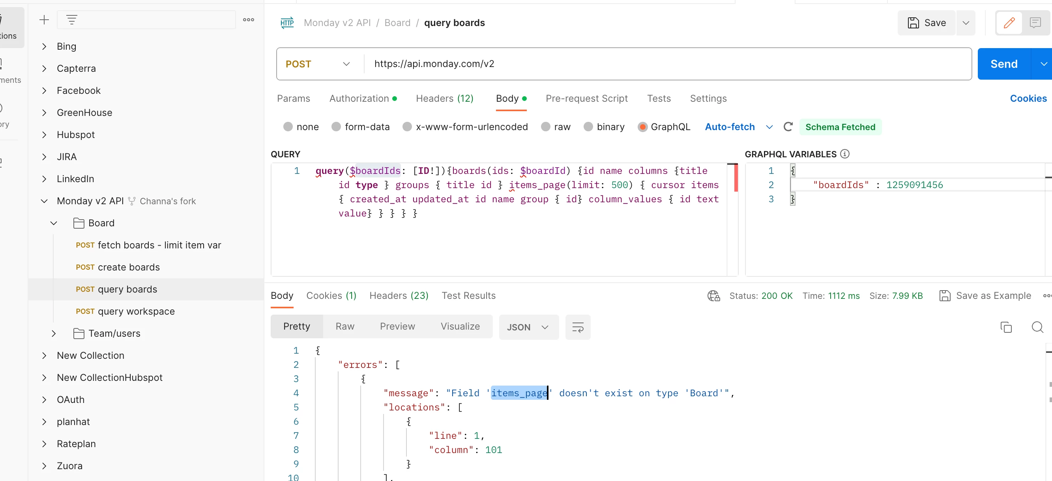Search response with magnifier icon

[x=1037, y=327]
